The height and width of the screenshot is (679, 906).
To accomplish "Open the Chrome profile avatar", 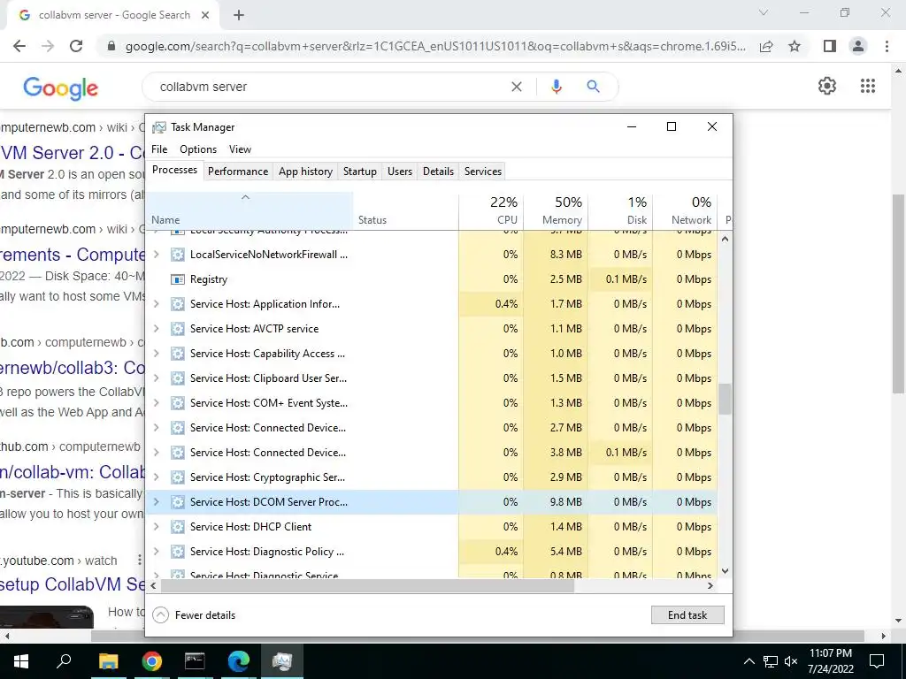I will [x=858, y=46].
